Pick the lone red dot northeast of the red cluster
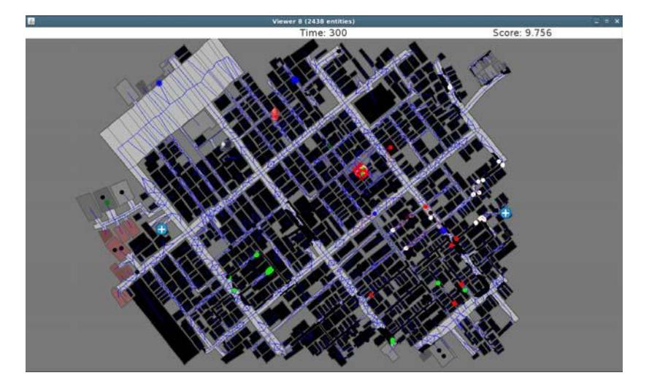The width and height of the screenshot is (649, 389). pos(390,147)
